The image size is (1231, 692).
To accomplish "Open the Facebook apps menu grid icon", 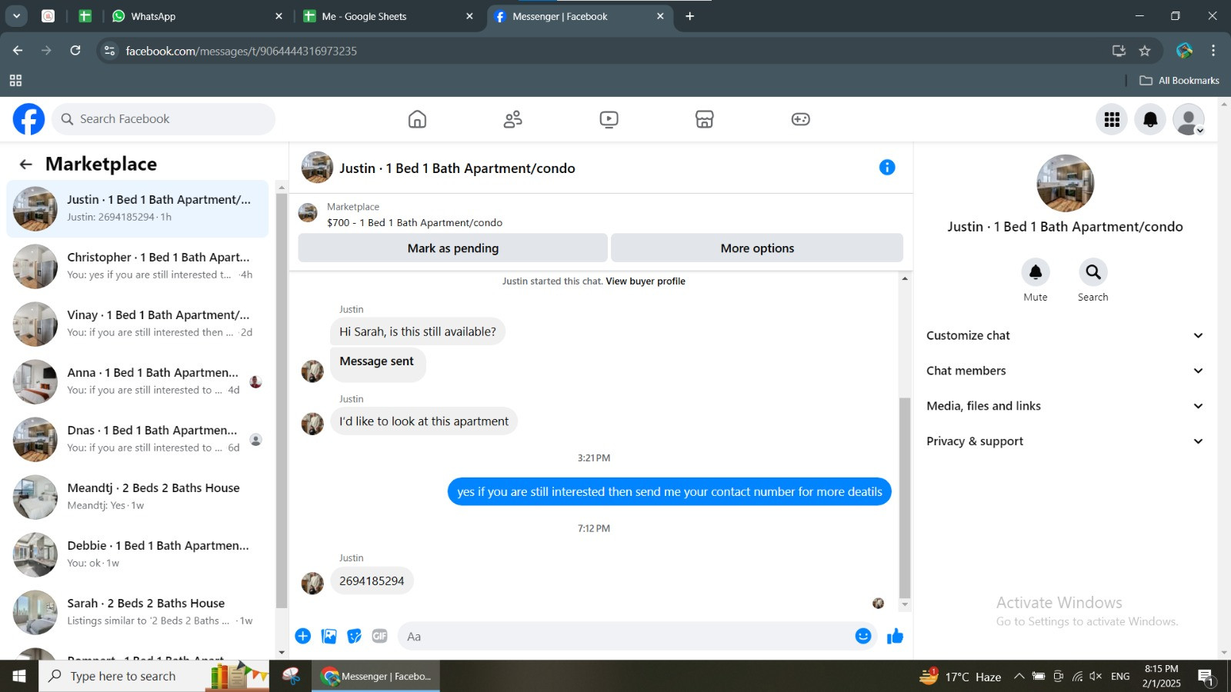I will pyautogui.click(x=1112, y=119).
